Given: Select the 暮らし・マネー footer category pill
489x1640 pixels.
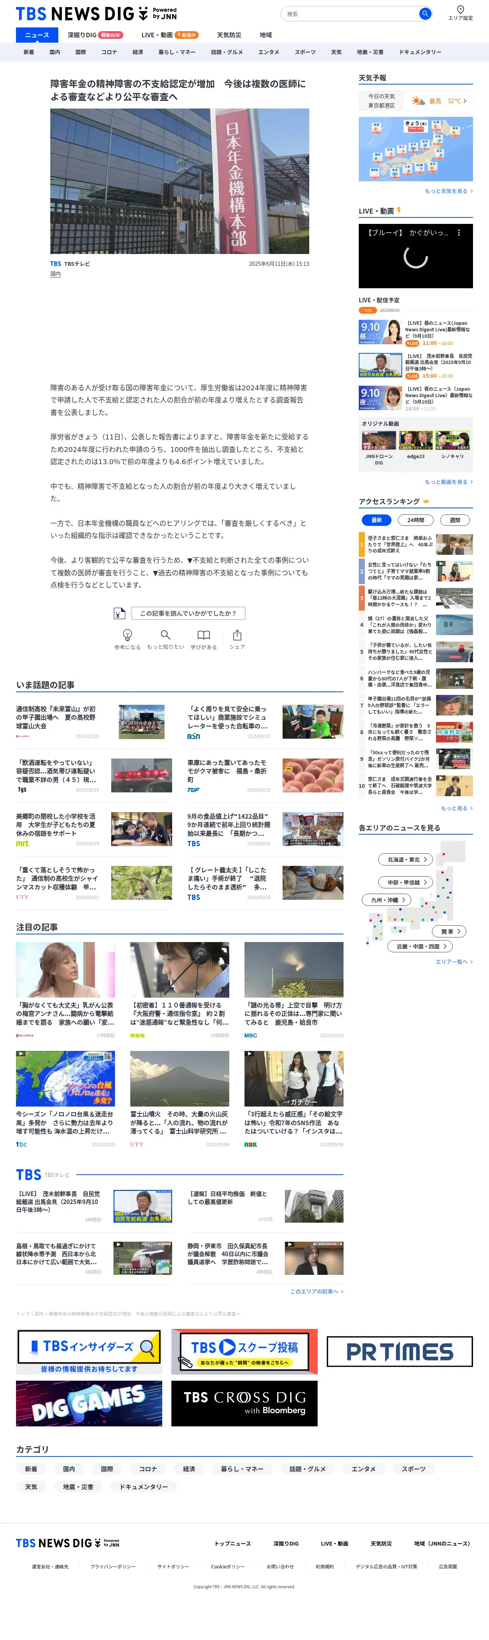Looking at the screenshot, I should (x=242, y=1469).
